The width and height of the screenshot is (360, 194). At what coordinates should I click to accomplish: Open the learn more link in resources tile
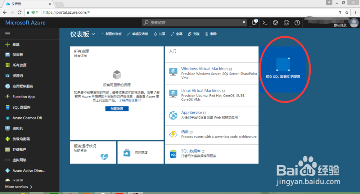130,100
